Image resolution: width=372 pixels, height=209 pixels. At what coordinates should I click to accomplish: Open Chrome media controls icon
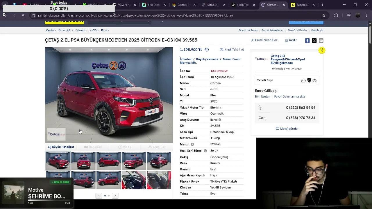click(349, 15)
